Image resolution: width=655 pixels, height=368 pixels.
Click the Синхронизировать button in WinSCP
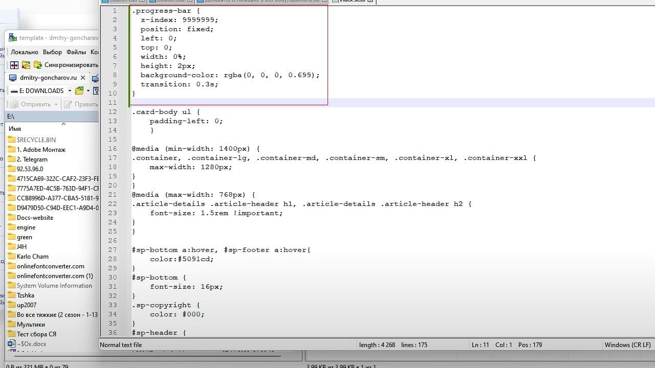click(x=66, y=65)
